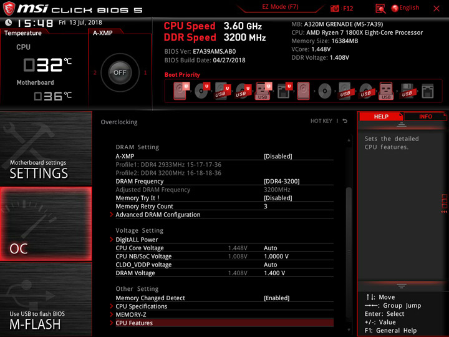
Task: Click the CPU temperature 032°C readout
Action: [47, 64]
